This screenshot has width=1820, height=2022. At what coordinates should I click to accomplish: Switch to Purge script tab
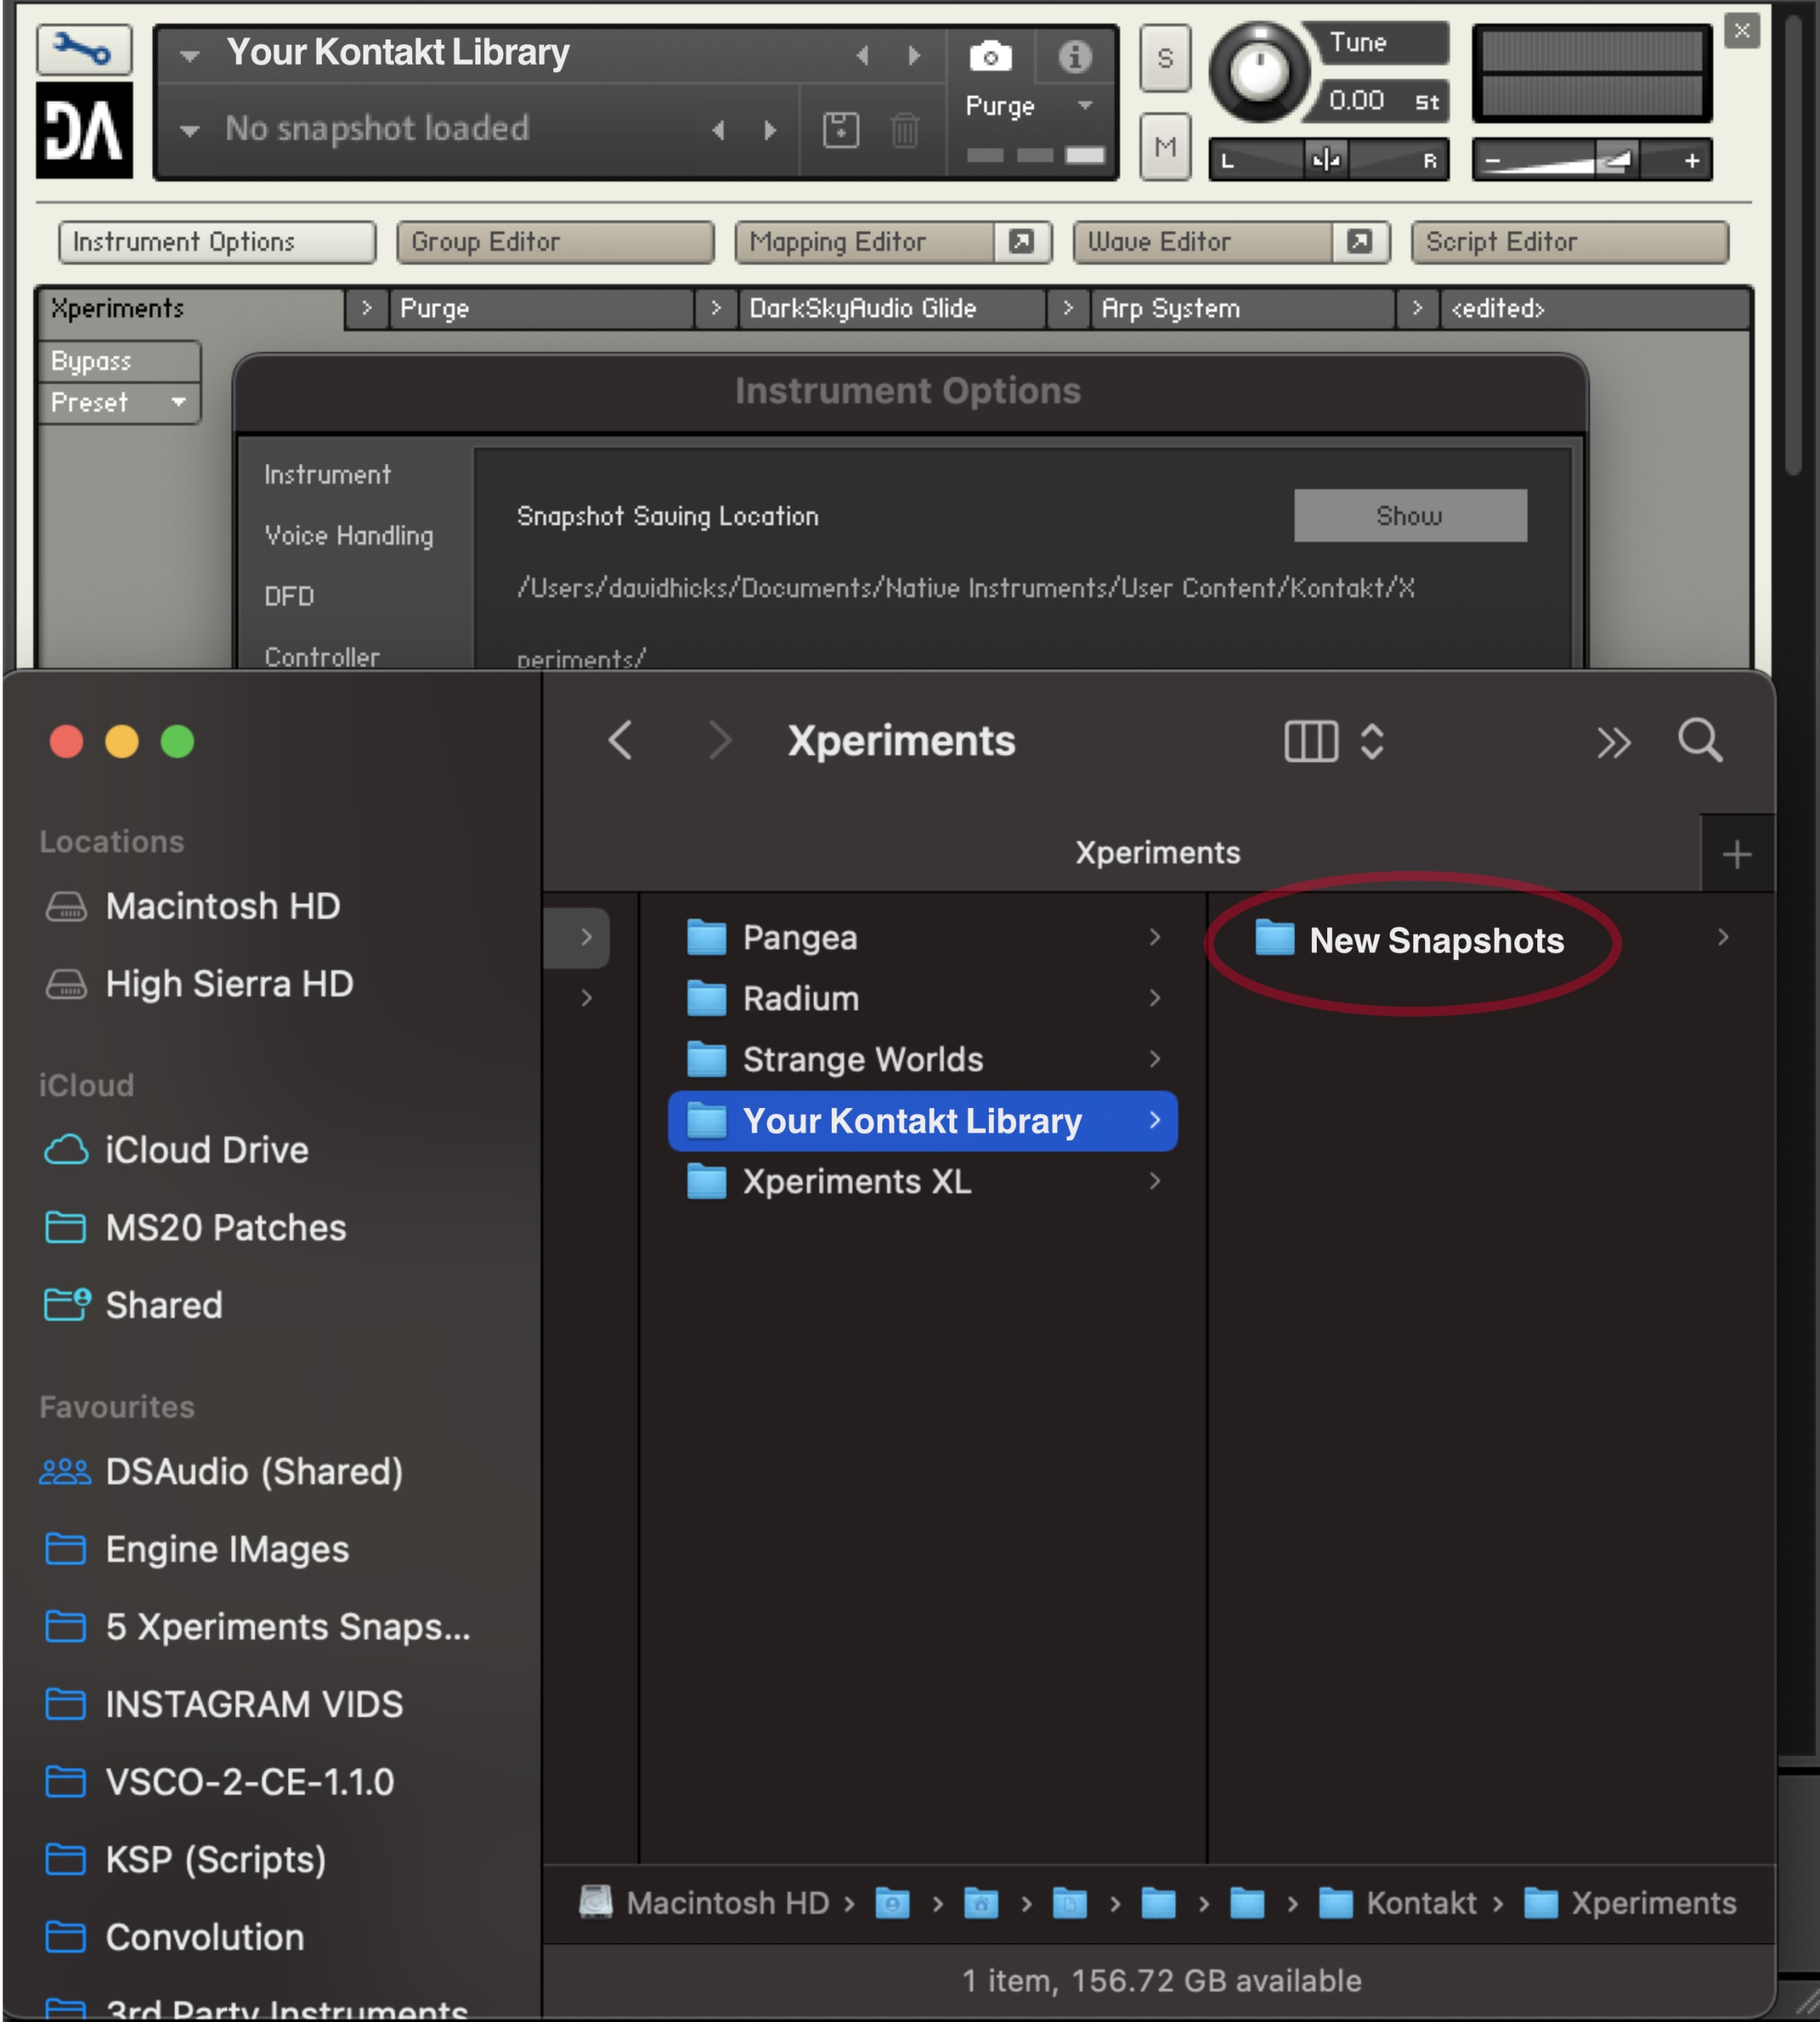[540, 309]
